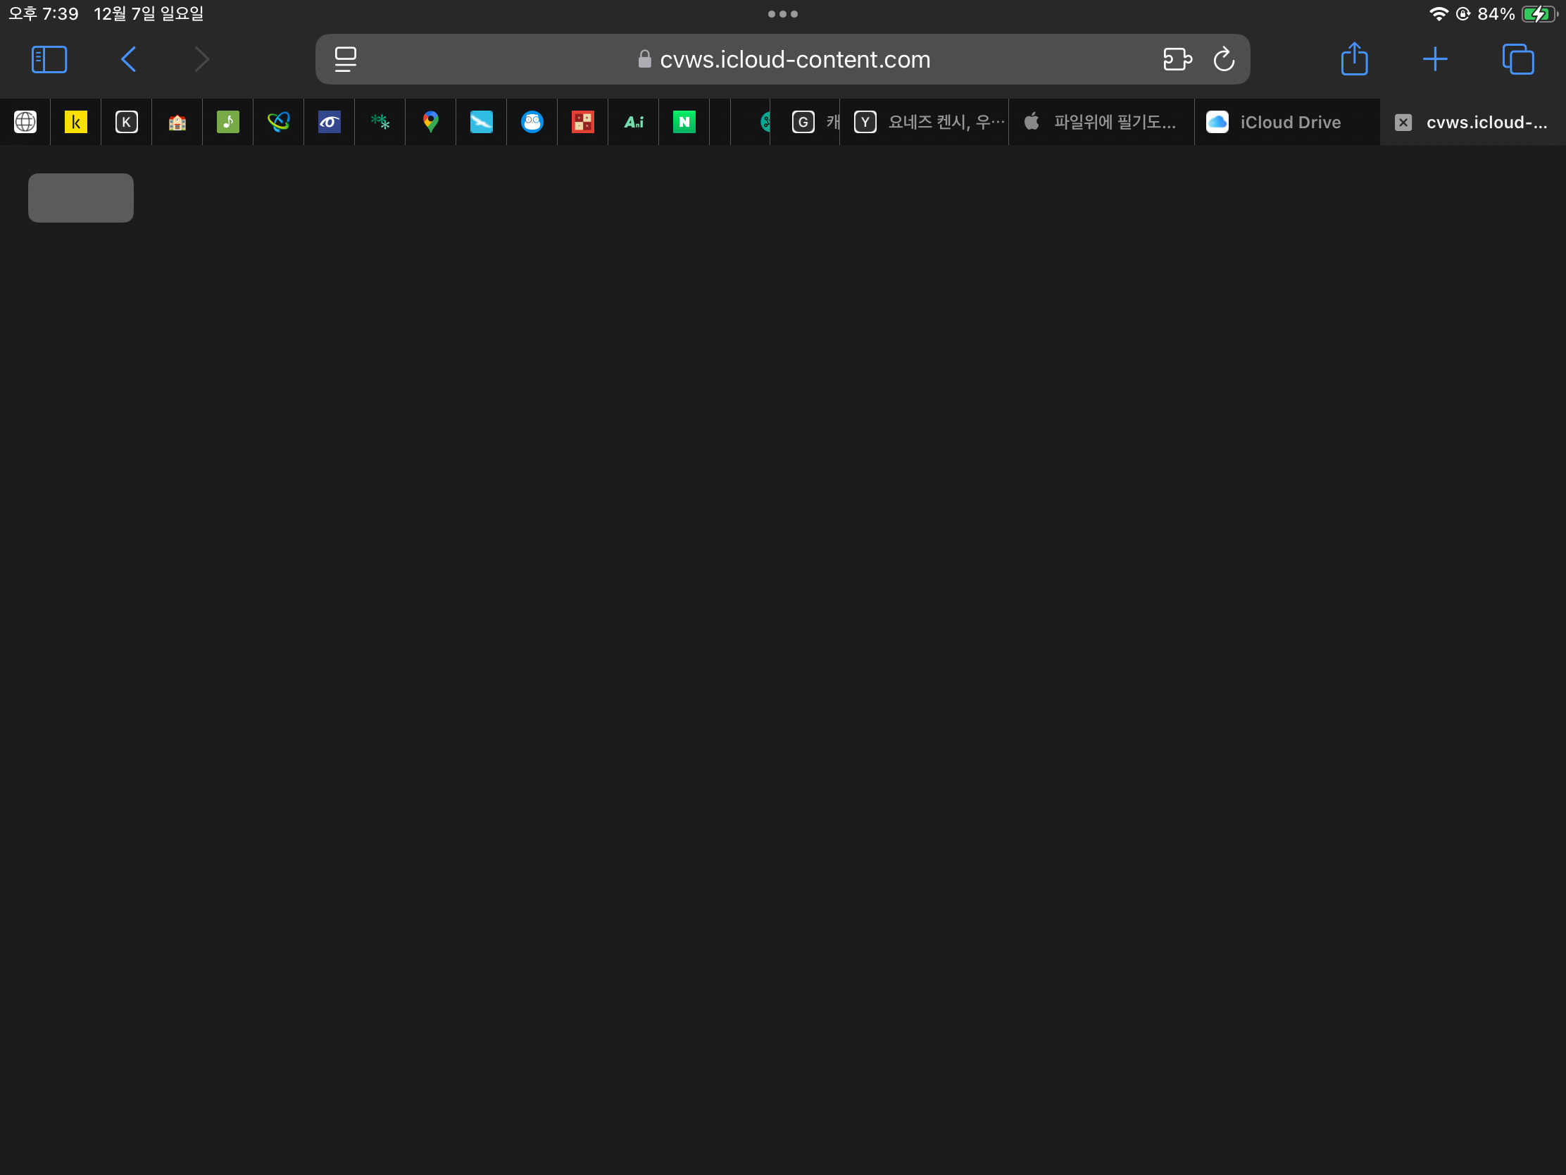Open the Share sheet
The width and height of the screenshot is (1566, 1175).
(1353, 59)
